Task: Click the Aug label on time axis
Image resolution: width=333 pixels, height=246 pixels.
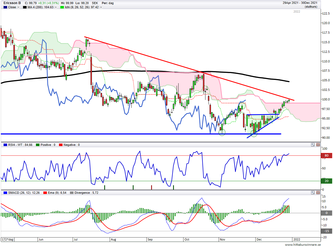Action: [x=113, y=239]
